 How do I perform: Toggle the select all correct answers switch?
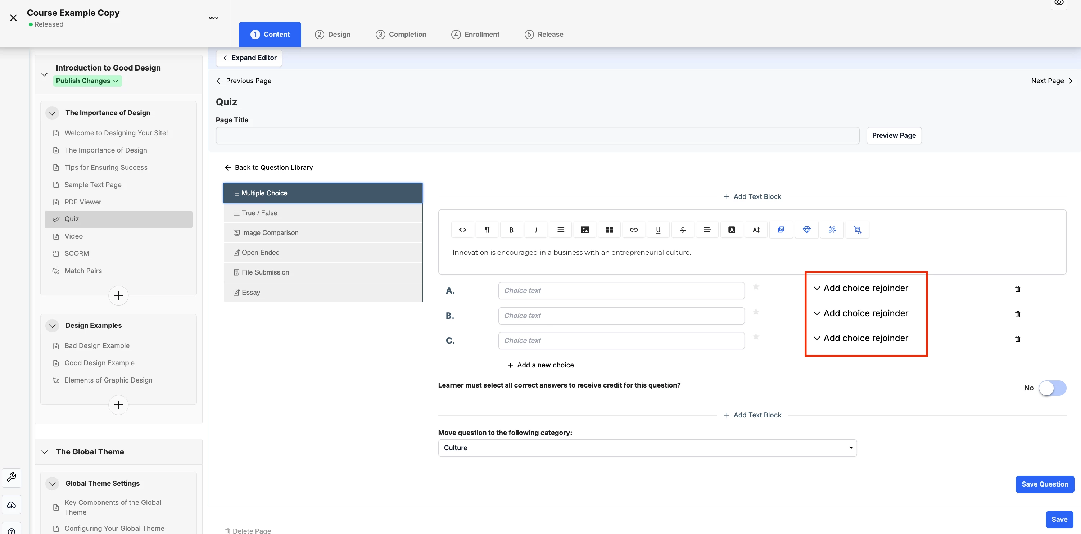pos(1052,388)
